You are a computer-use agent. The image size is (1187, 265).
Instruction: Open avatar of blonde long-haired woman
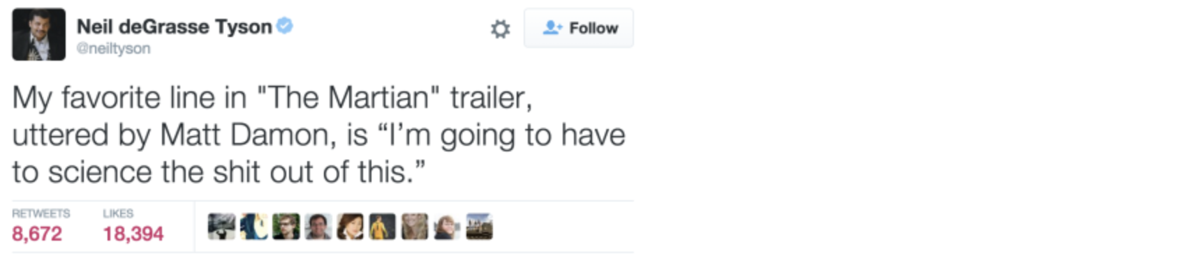(414, 227)
